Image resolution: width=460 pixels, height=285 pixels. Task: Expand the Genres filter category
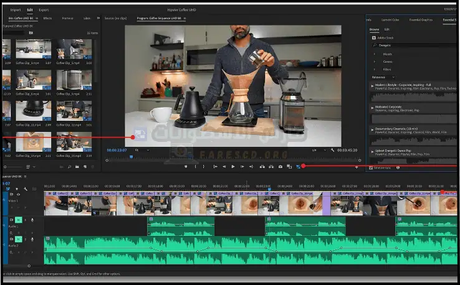pyautogui.click(x=374, y=61)
